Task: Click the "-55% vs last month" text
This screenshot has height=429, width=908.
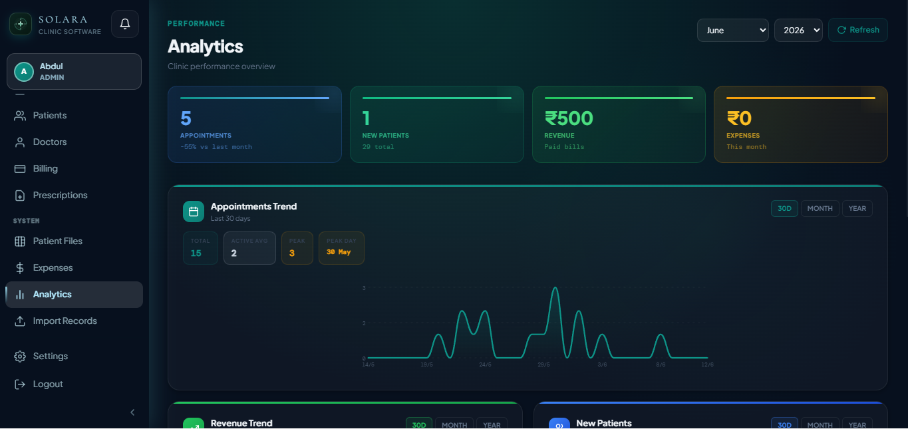Action: point(216,147)
